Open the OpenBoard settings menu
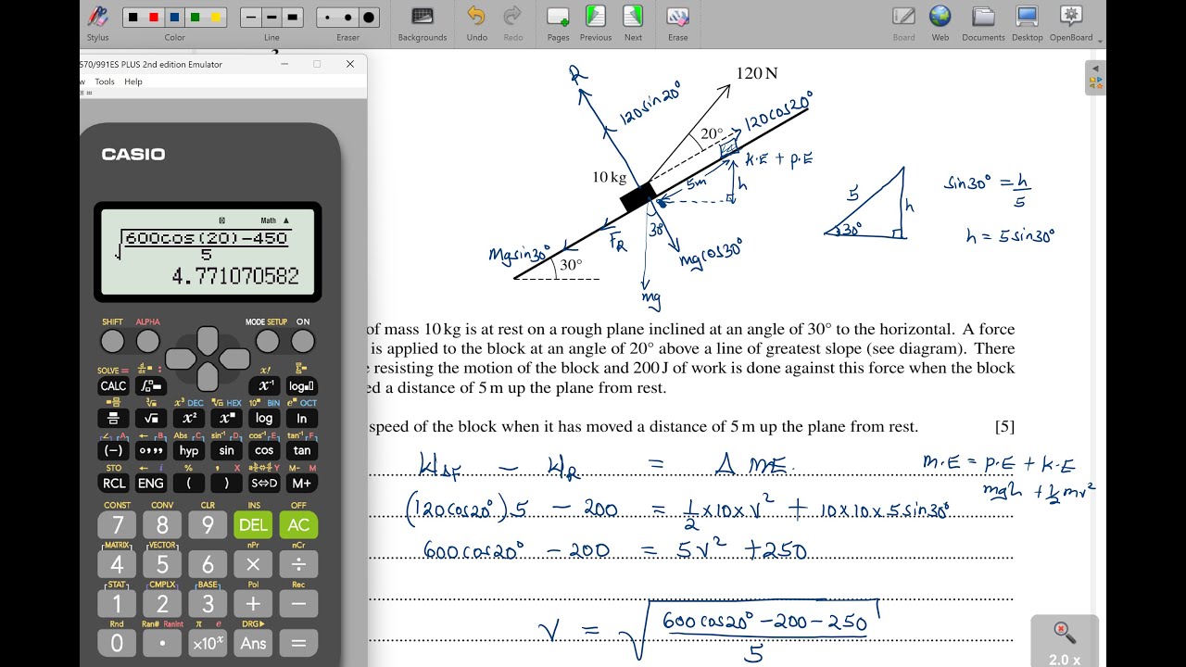Image resolution: width=1186 pixels, height=667 pixels. point(1072,23)
